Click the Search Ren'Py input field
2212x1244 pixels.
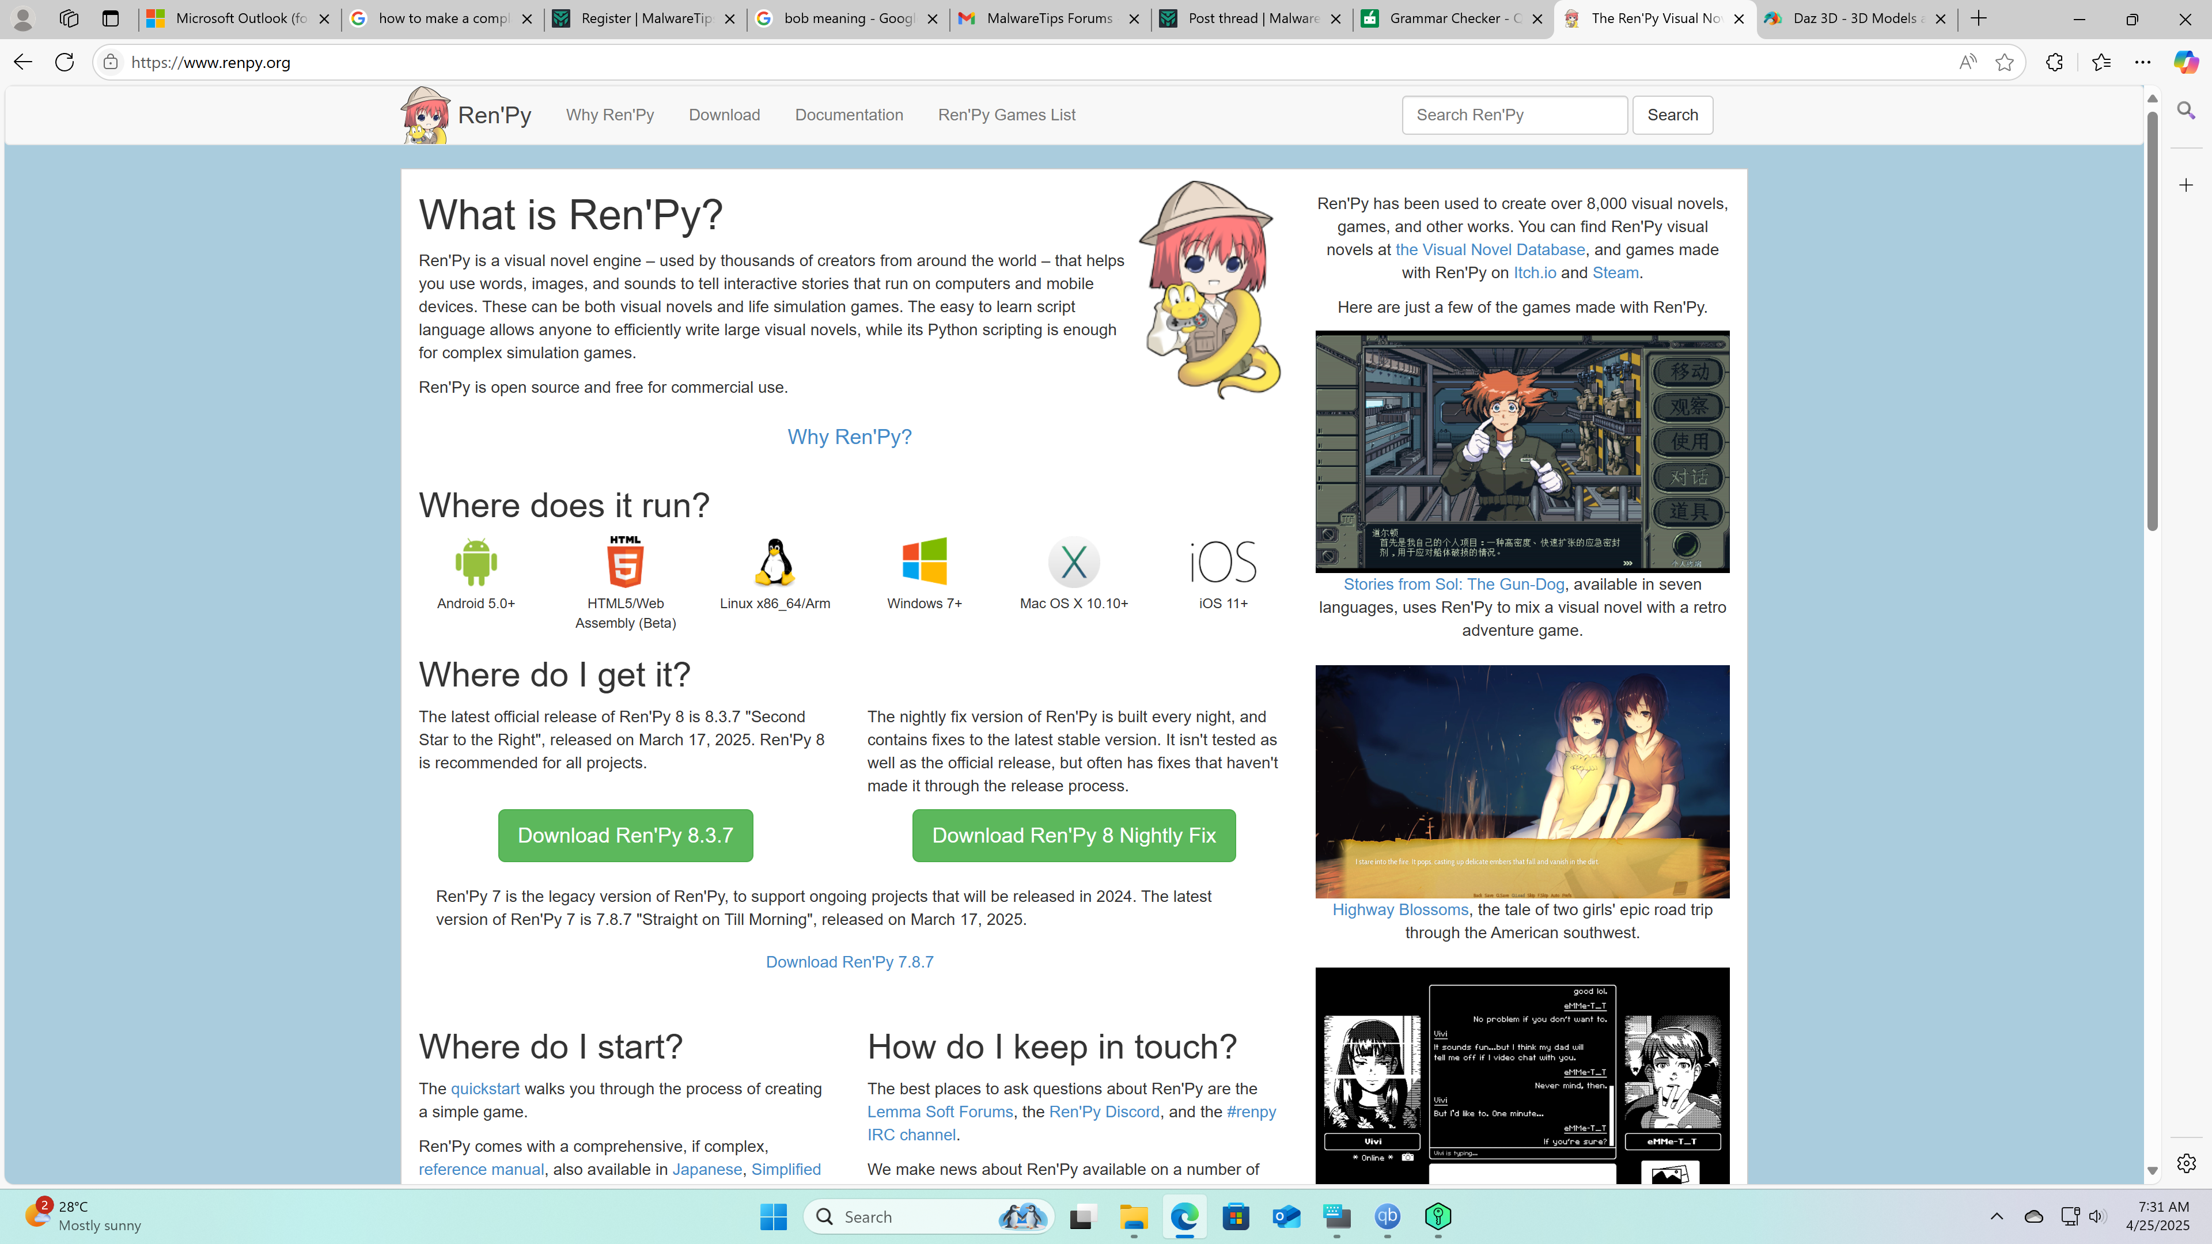[x=1514, y=115]
